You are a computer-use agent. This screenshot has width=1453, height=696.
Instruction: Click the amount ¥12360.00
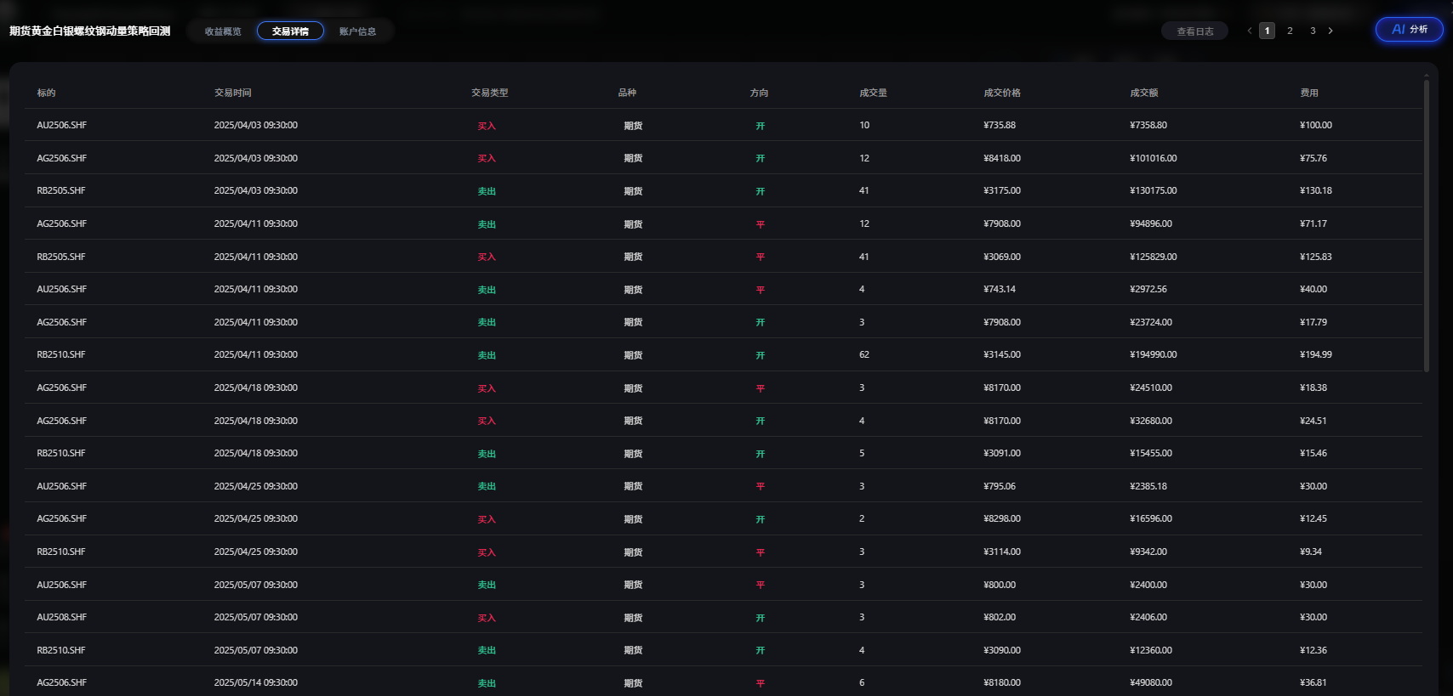[1151, 650]
